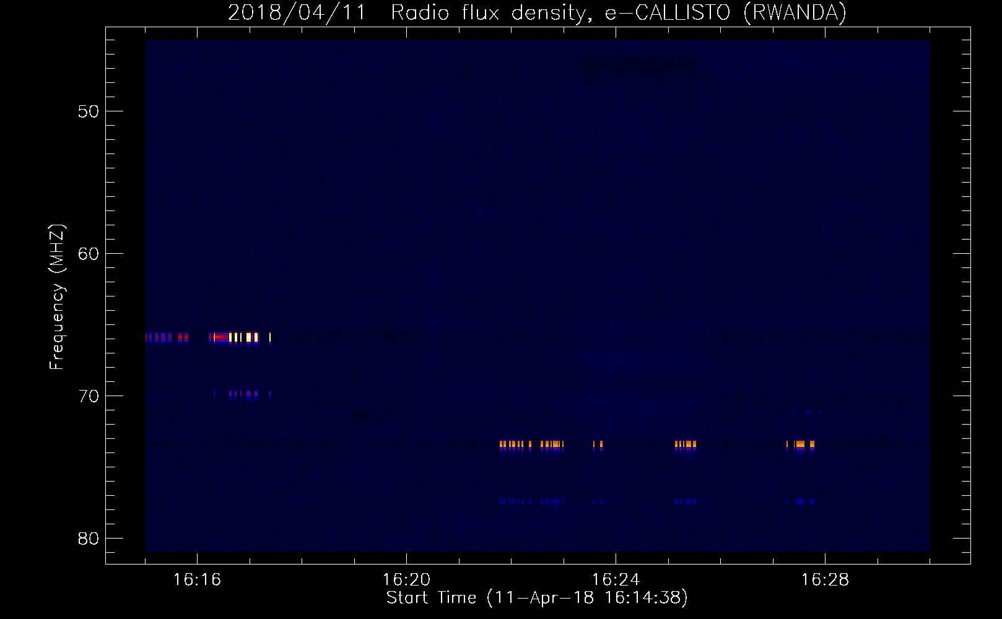Click the 16:24 time tick label
Image resolution: width=1002 pixels, height=619 pixels.
tap(616, 579)
